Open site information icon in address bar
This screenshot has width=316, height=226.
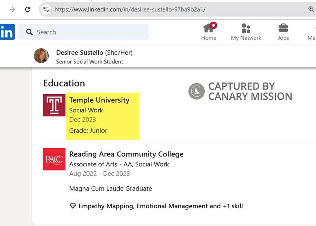click(x=46, y=9)
